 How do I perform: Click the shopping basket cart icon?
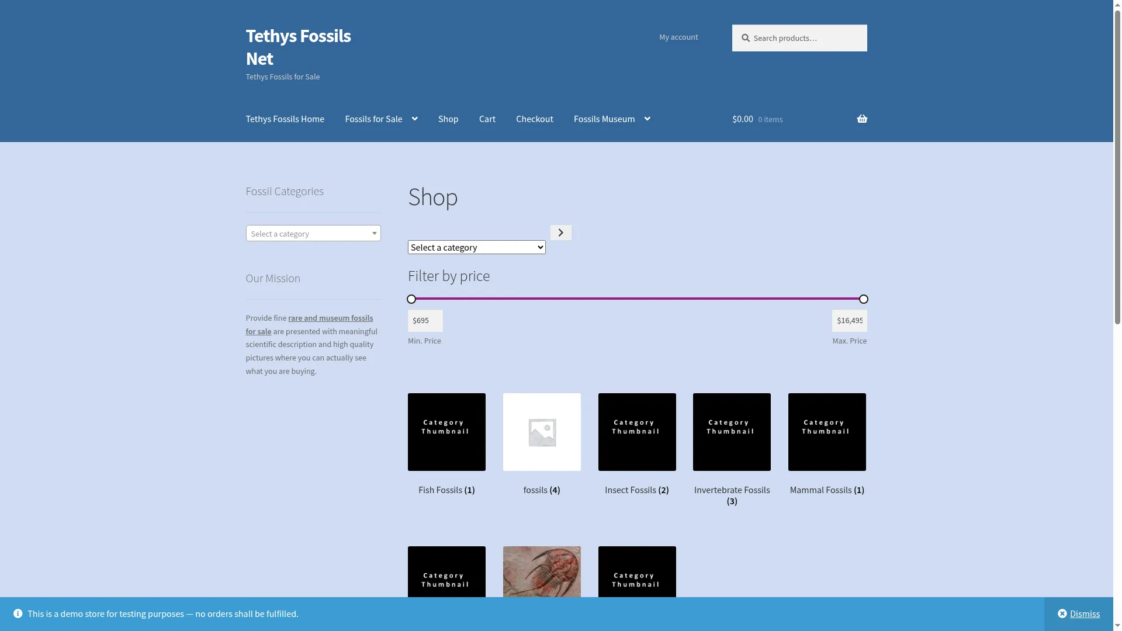pos(862,119)
